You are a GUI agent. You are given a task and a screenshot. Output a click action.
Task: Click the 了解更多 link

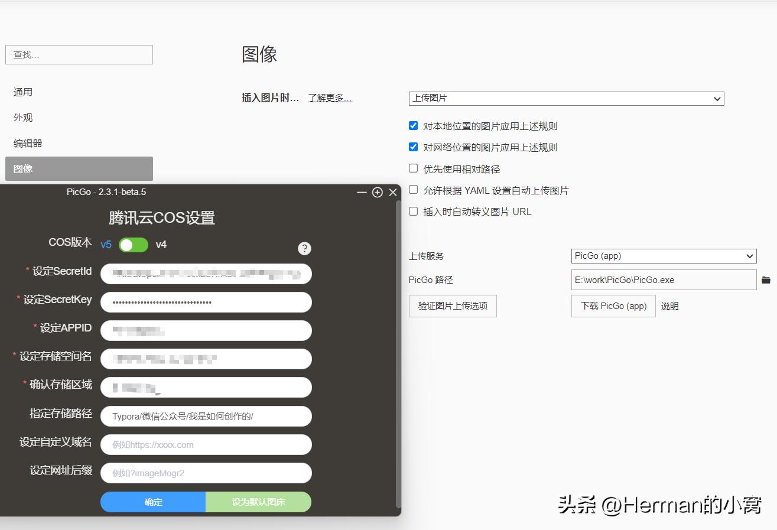coord(329,98)
